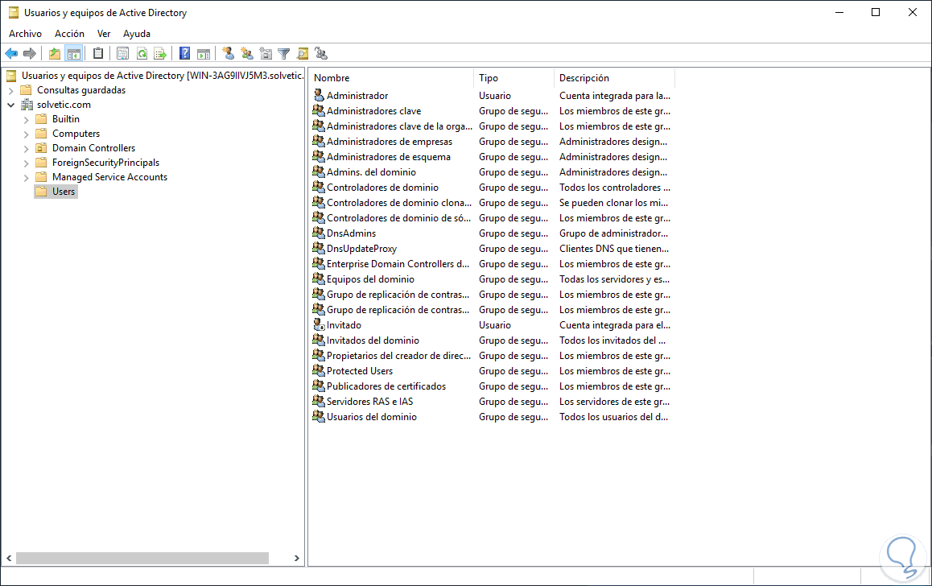Sort by Descripción column header
This screenshot has height=586, width=932.
[615, 78]
